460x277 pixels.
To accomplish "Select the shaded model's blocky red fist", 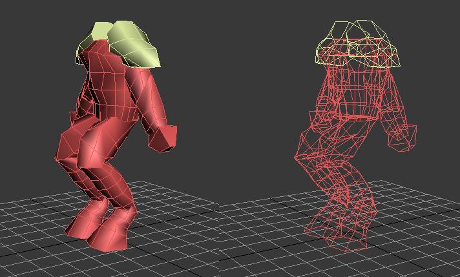I will tap(163, 139).
